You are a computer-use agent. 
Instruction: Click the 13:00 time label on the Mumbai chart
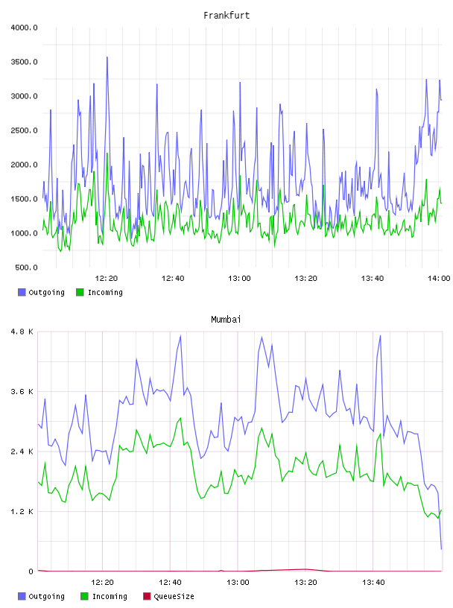tap(238, 583)
